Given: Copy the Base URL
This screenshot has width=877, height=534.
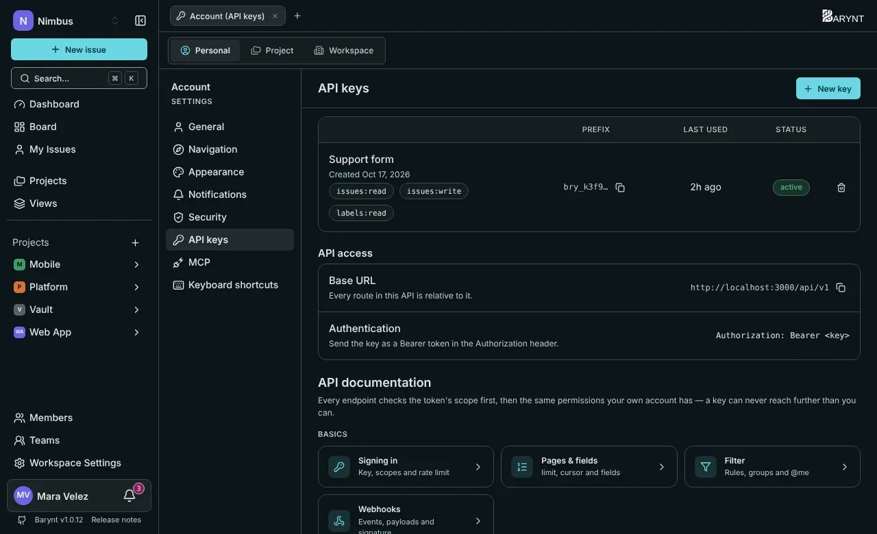Looking at the screenshot, I should [x=841, y=288].
